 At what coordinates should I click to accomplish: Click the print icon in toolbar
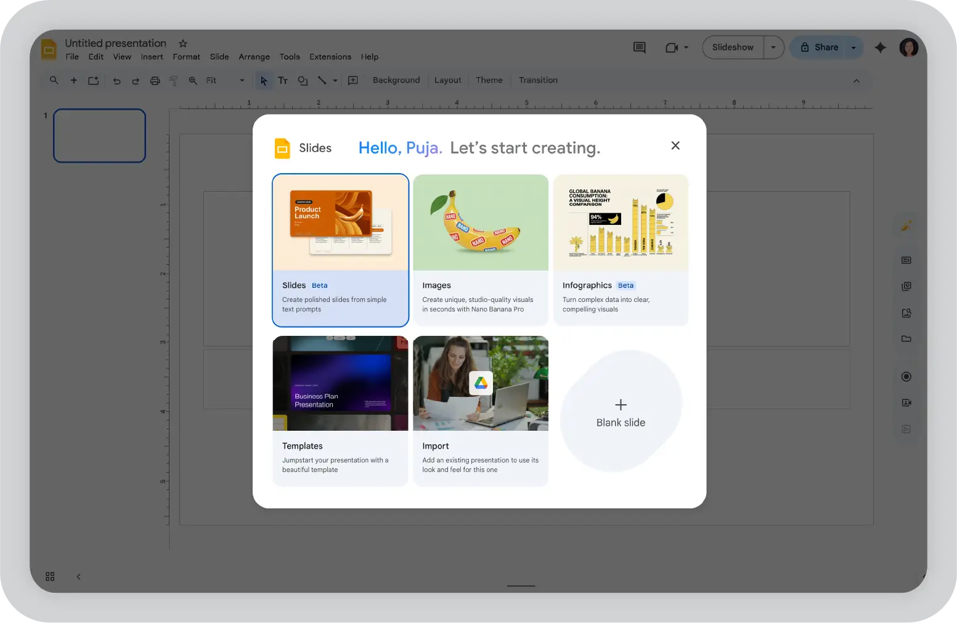(x=155, y=81)
